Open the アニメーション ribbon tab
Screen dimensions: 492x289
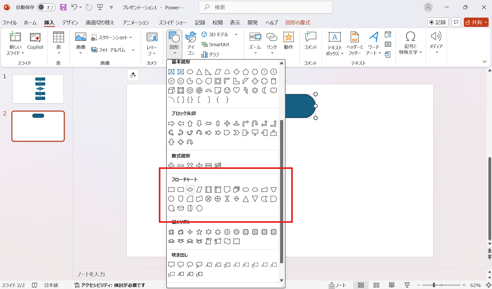click(x=136, y=22)
